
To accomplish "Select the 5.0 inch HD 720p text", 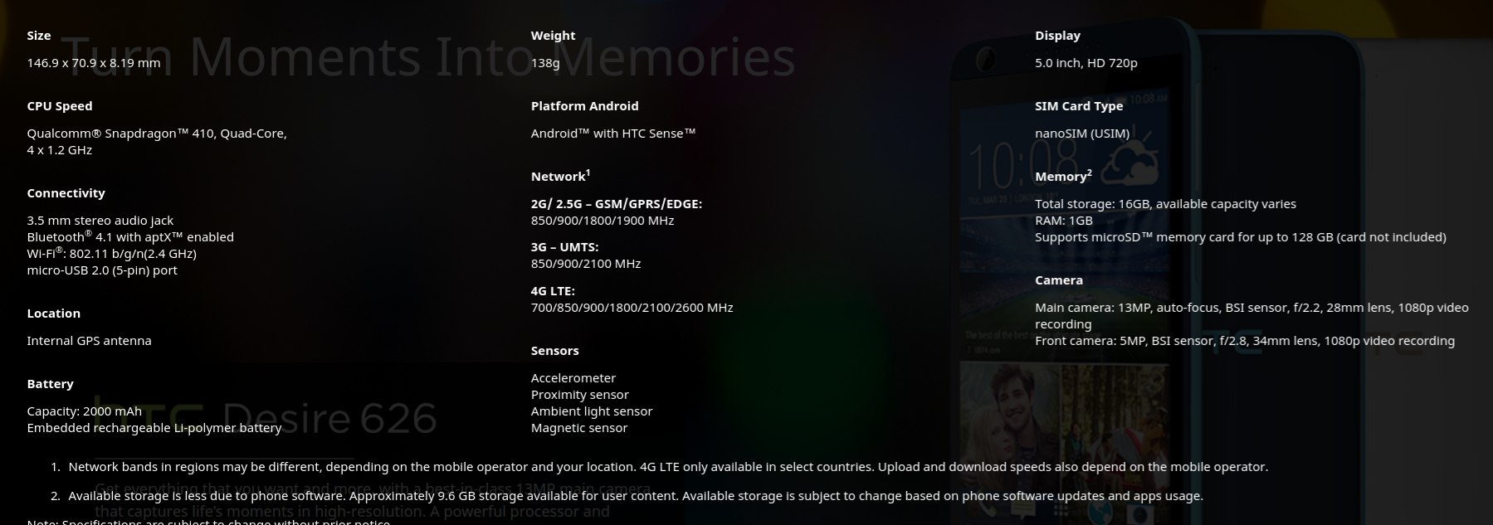I will [x=1086, y=63].
